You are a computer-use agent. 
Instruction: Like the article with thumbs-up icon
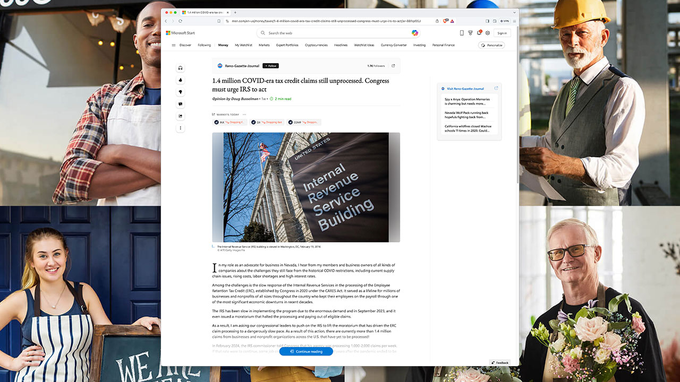click(x=181, y=80)
